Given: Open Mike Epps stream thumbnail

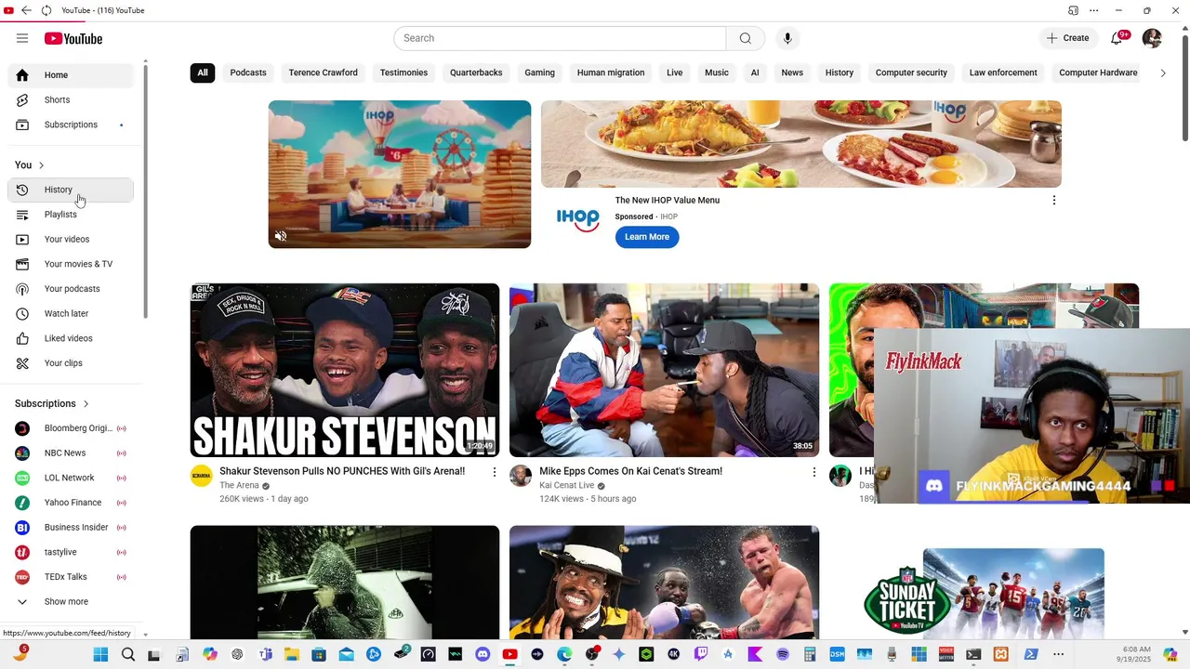Looking at the screenshot, I should click(x=664, y=370).
